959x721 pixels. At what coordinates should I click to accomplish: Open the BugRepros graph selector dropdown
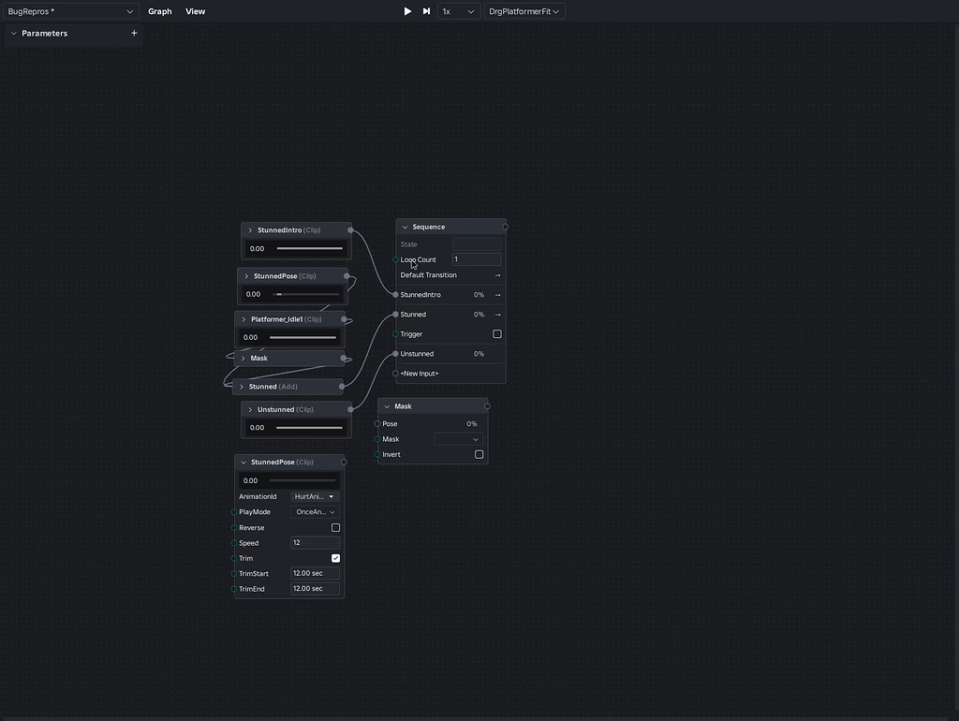[x=70, y=11]
